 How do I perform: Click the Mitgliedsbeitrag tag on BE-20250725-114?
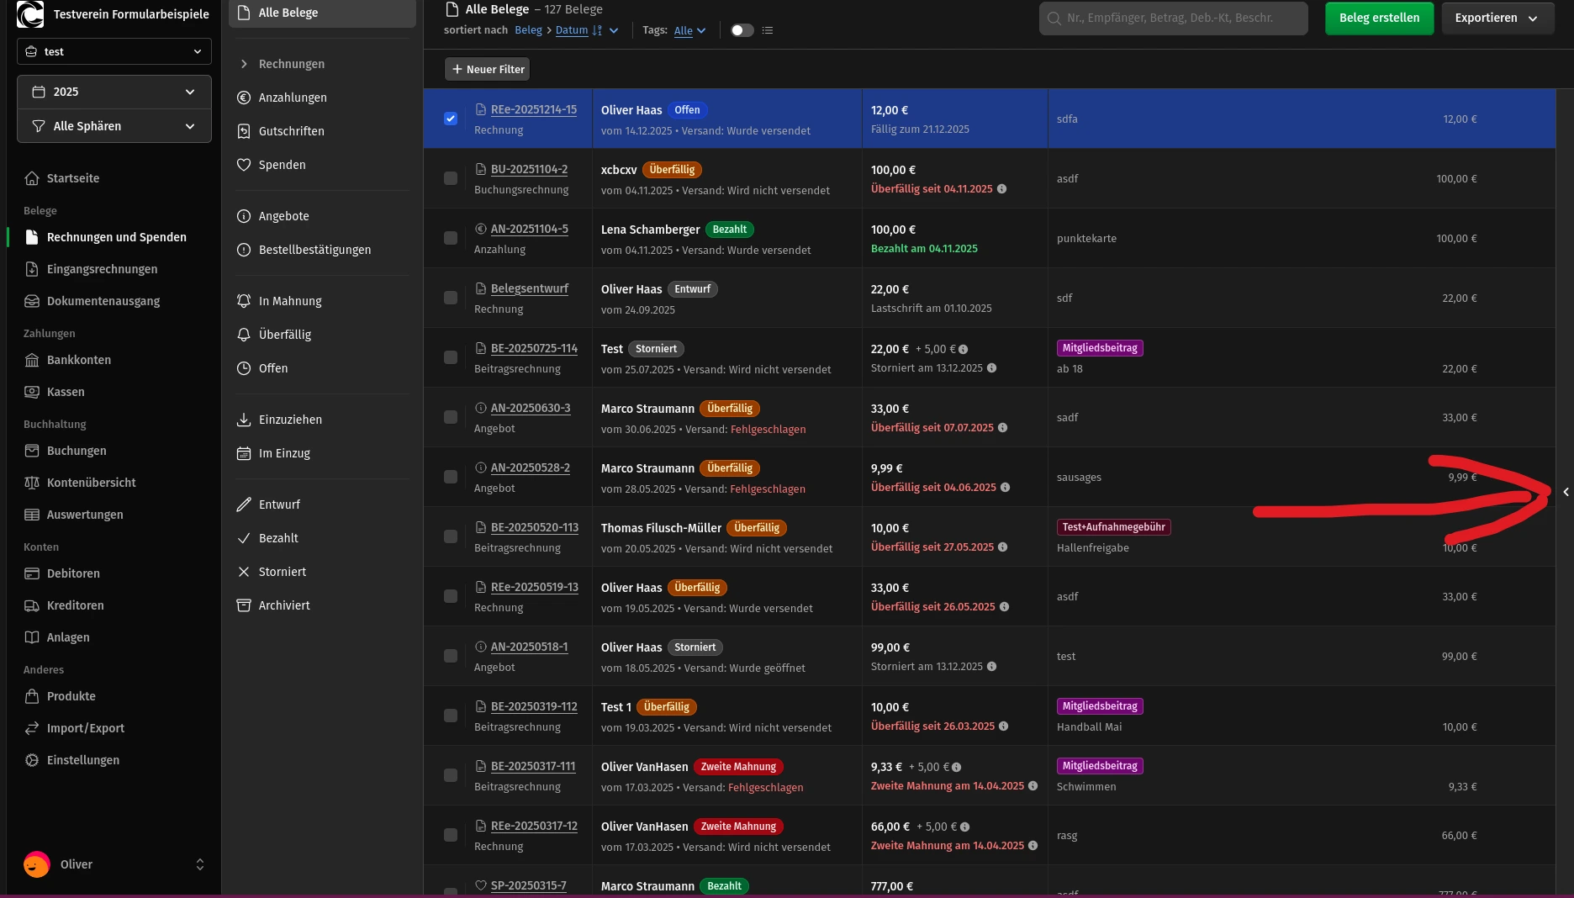[1099, 348]
